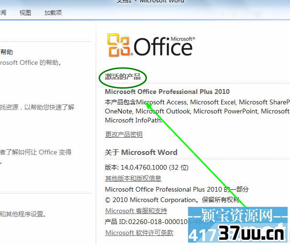Select the 激活的产品 heading text
This screenshot has width=290, height=245.
(123, 77)
